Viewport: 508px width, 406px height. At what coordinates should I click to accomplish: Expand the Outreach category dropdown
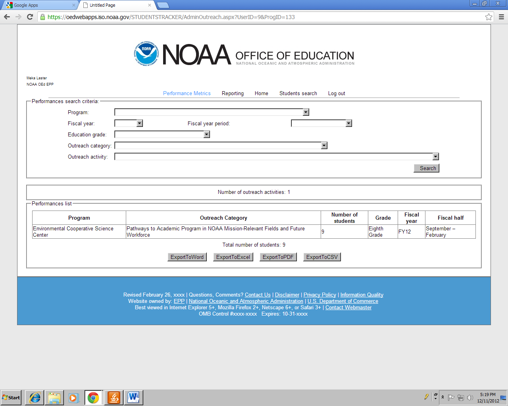324,146
